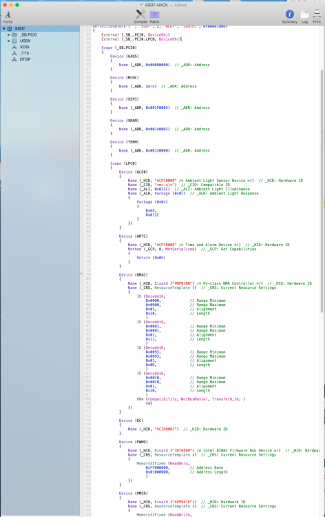Click the Device (EC) line
This screenshot has width=325, height=517.
click(x=131, y=420)
